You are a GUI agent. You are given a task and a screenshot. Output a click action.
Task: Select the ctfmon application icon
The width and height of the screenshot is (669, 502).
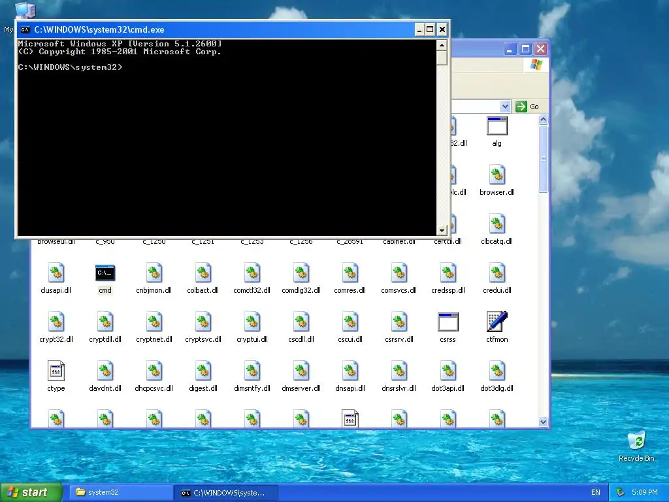(497, 322)
